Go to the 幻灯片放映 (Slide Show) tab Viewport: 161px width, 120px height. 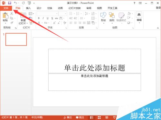[74, 8]
